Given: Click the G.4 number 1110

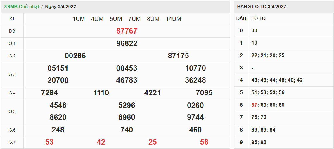Looking at the screenshot, I should (x=101, y=93).
